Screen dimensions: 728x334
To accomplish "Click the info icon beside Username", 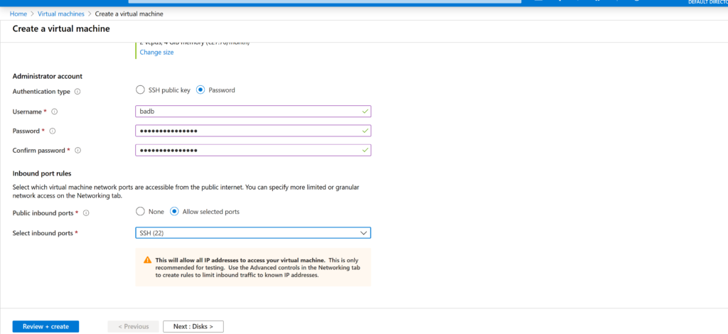I will (x=55, y=112).
